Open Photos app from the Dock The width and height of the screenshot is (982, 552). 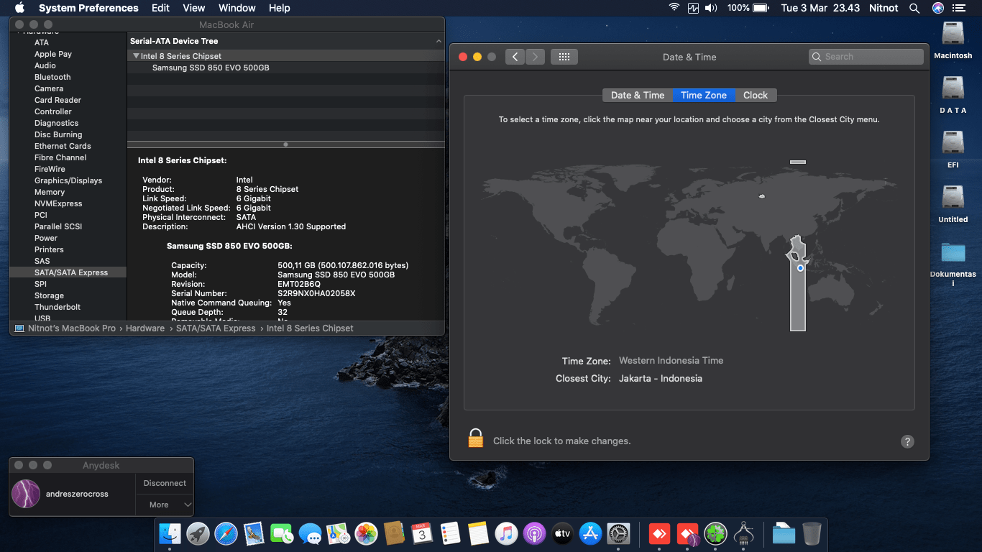tap(366, 533)
